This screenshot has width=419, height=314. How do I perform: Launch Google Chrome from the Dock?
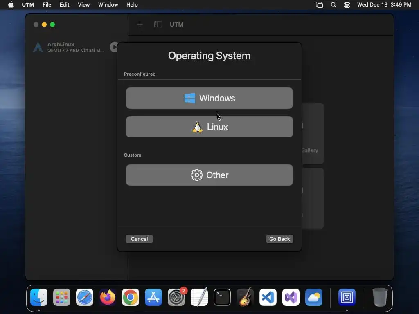pyautogui.click(x=131, y=297)
